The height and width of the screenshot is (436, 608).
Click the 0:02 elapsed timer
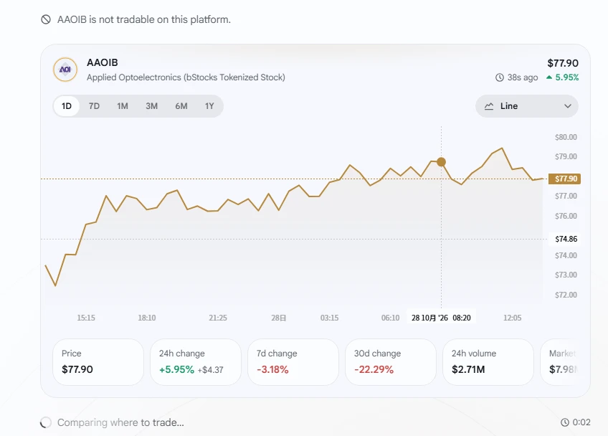click(581, 422)
